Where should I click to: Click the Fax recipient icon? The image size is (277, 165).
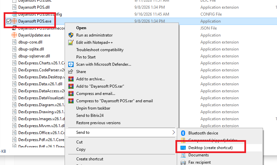[x=183, y=162]
